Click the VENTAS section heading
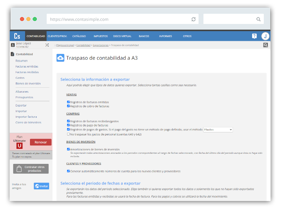Viewport: 281px width, 207px height. click(71, 94)
